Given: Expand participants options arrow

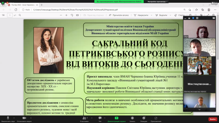Looking at the screenshot, I should (x=92, y=118).
